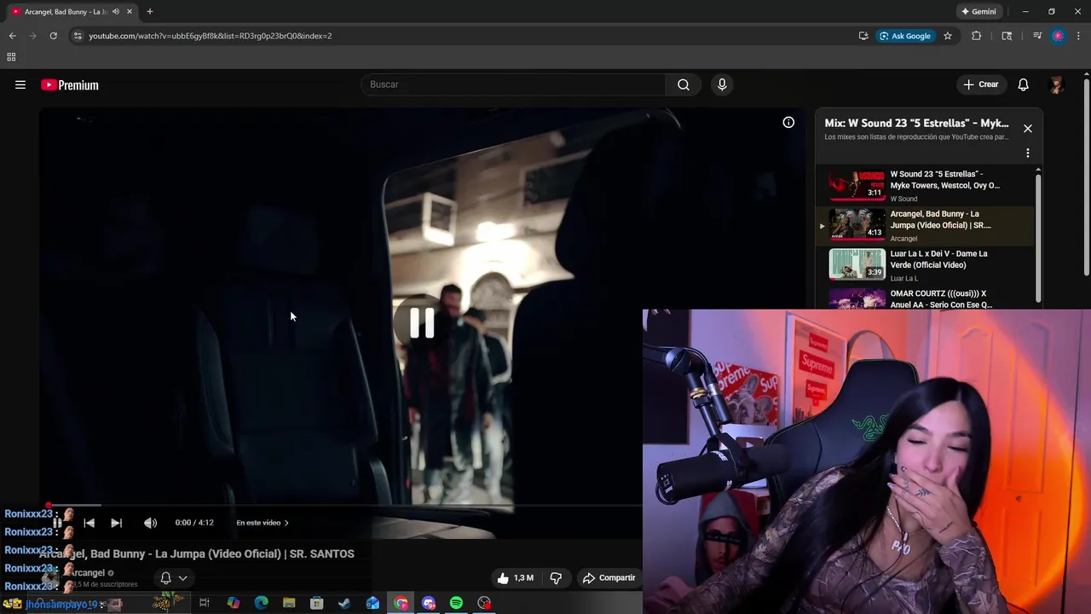Launch Copilot from the taskbar
Screen dimensions: 1091x614
click(233, 603)
